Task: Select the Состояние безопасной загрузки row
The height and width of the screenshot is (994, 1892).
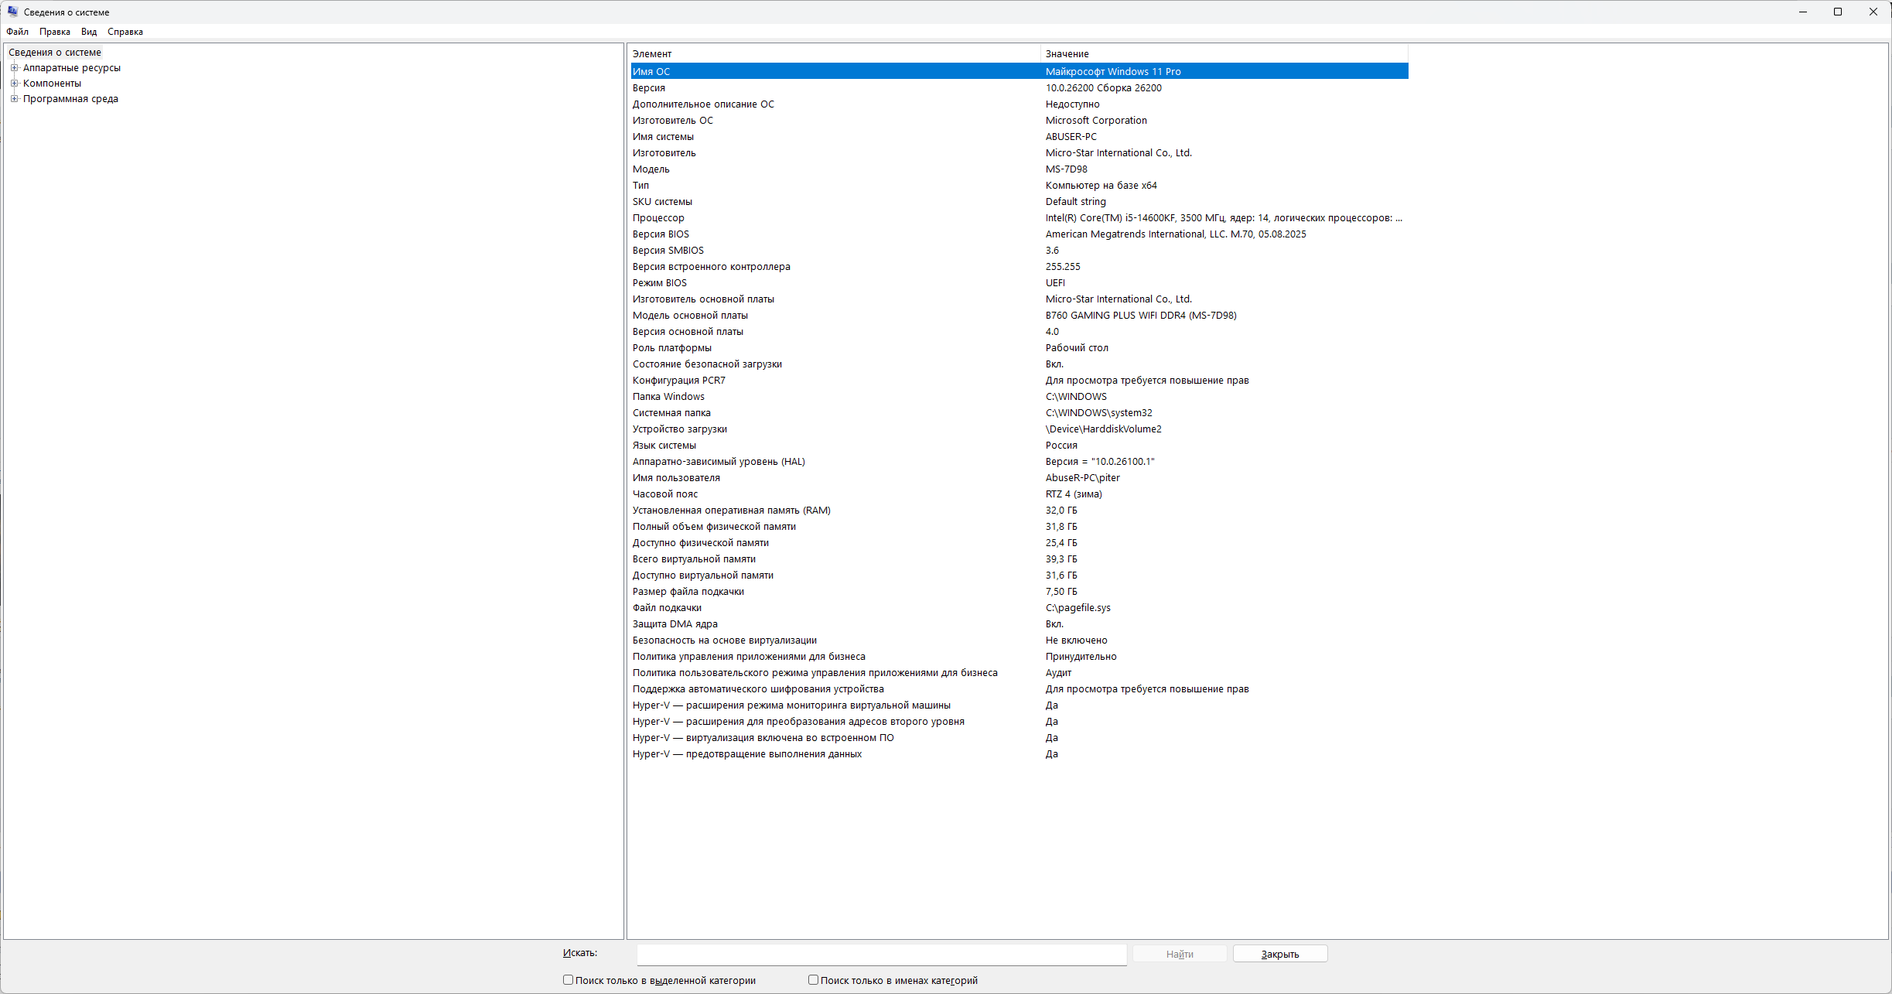Action: (x=1019, y=364)
